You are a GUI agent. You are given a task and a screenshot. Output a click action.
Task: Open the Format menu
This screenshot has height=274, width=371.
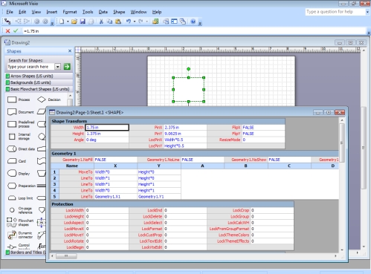point(70,12)
